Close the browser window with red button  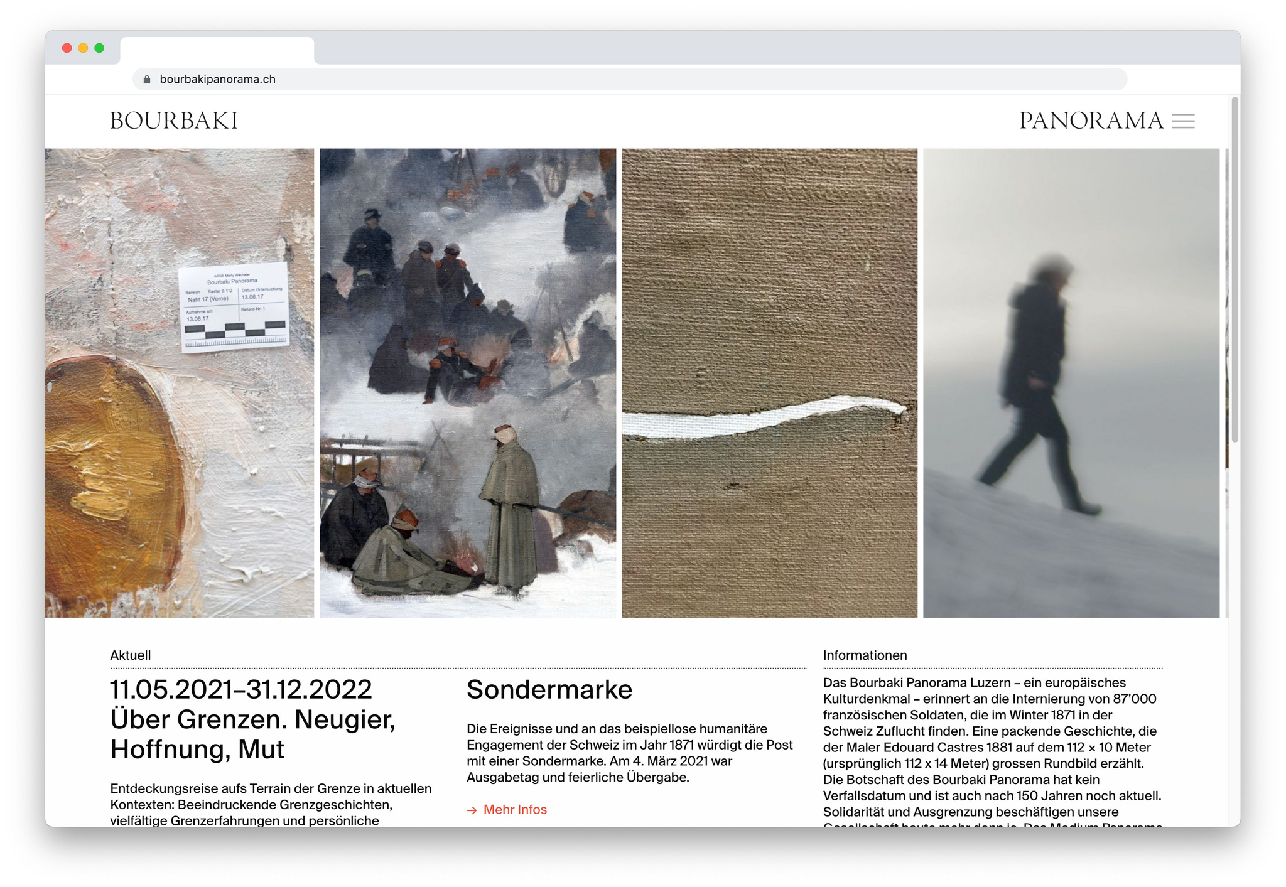point(67,48)
